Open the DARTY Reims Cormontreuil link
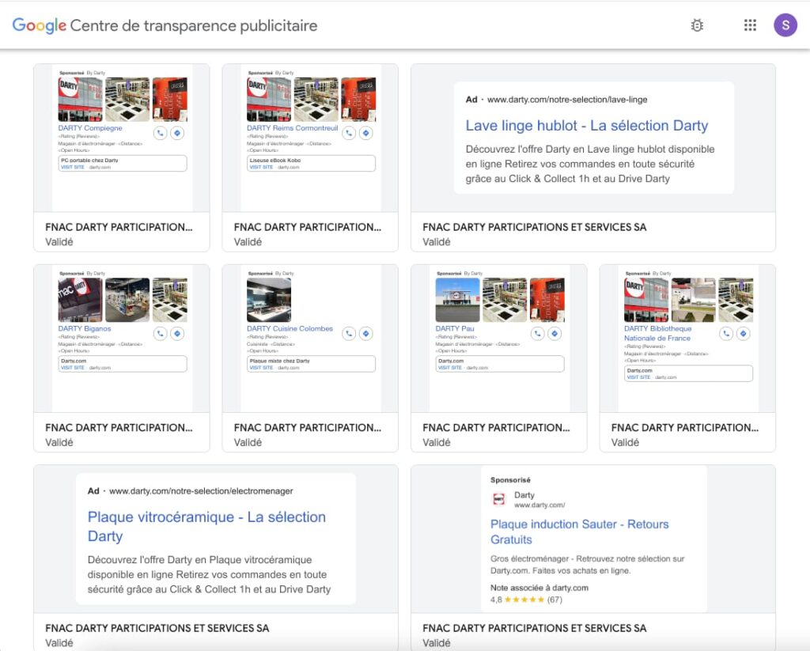 coord(293,128)
